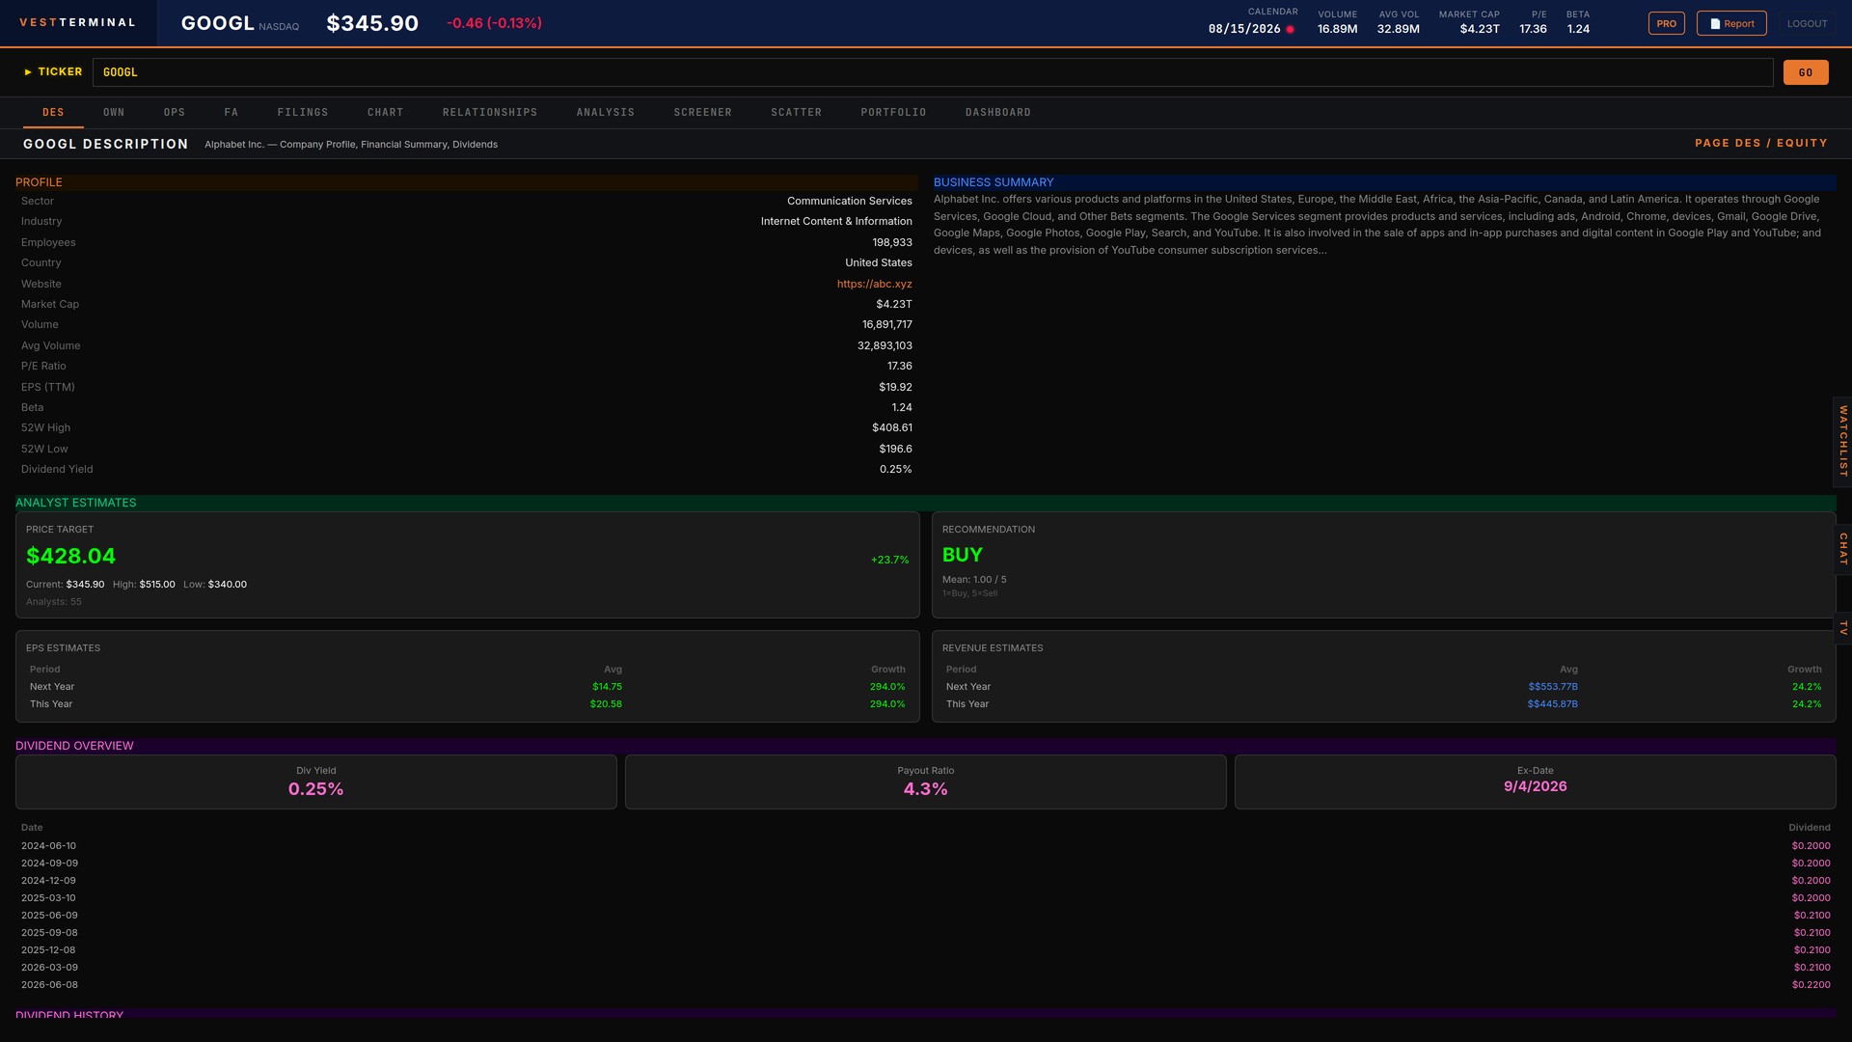1852x1042 pixels.
Task: Click the 2024-06-10 dividend row date
Action: pos(48,846)
